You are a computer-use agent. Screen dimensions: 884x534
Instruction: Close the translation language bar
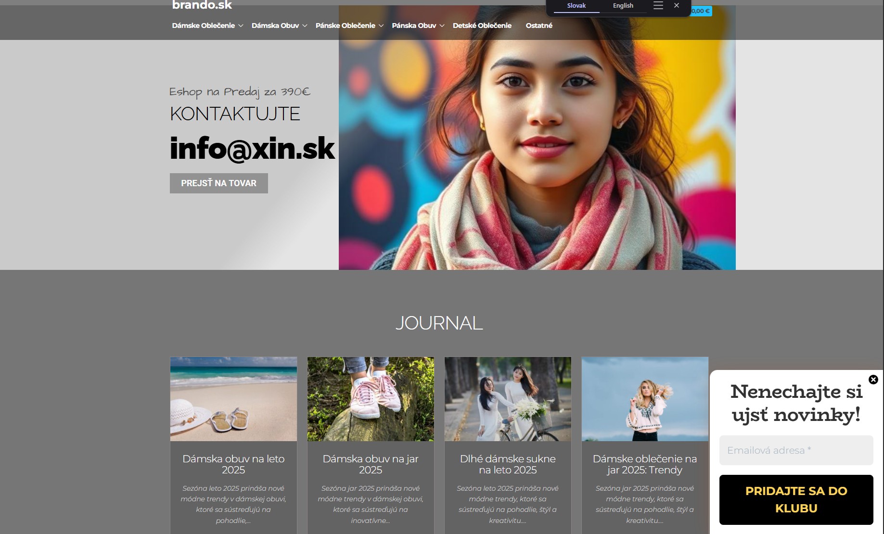point(676,6)
